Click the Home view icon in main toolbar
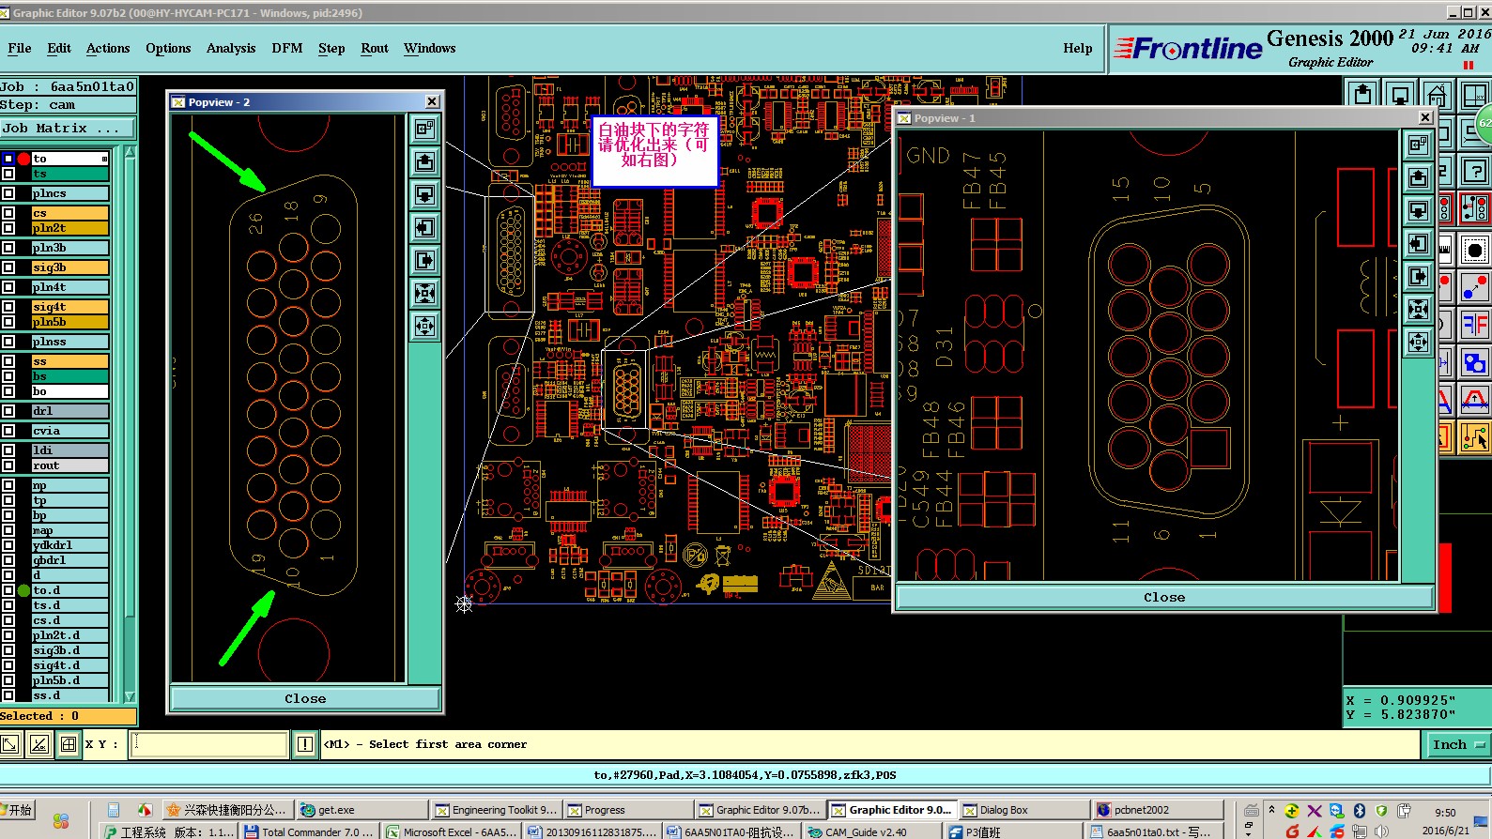This screenshot has height=839, width=1492. 1436,95
